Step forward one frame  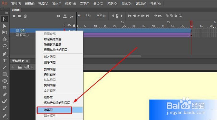143,16
